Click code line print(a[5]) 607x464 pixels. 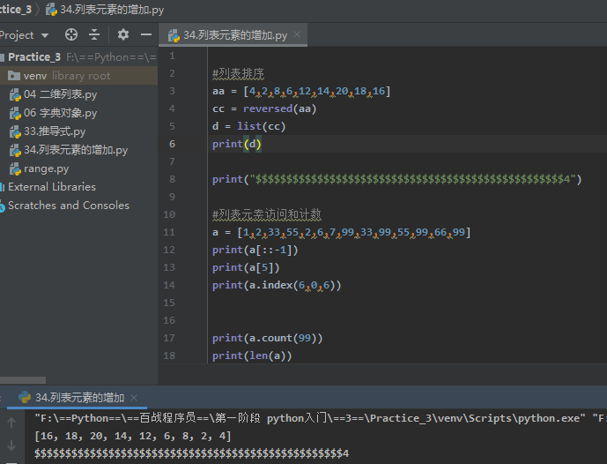(x=246, y=267)
